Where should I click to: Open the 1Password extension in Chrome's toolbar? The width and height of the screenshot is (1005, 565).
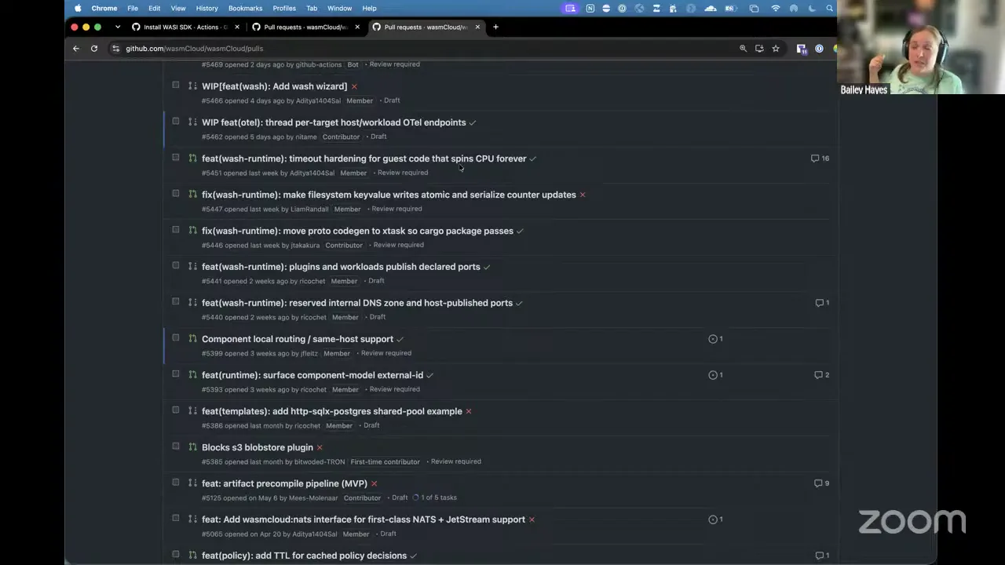coord(819,49)
